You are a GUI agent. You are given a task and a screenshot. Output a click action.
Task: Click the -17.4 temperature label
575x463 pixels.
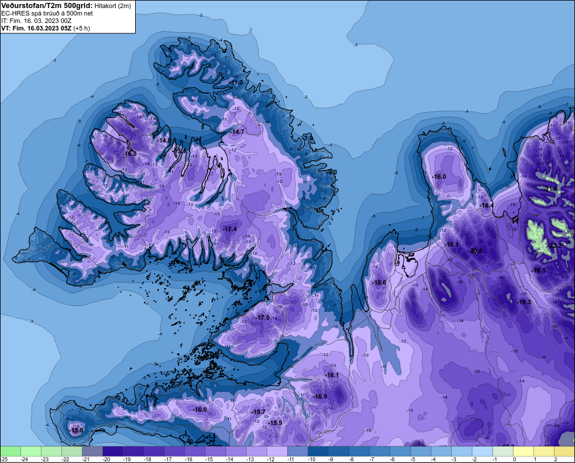230,229
